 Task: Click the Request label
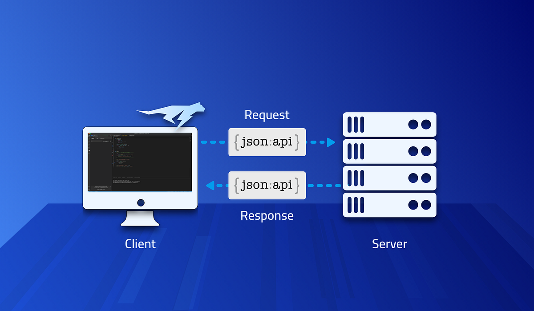pyautogui.click(x=267, y=114)
